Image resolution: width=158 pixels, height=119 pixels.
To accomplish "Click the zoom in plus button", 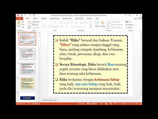I will click(x=133, y=104).
